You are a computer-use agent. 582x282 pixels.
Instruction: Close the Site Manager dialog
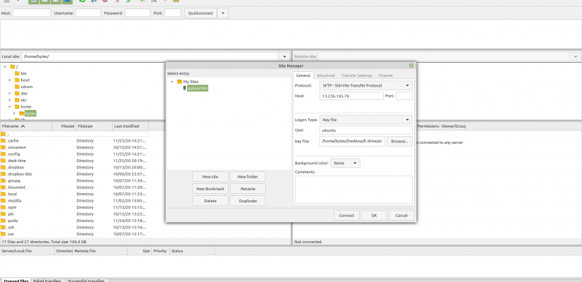[411, 66]
